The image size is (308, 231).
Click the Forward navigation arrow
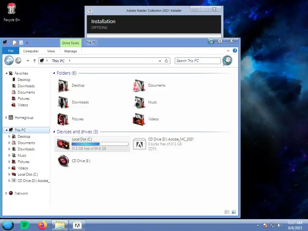coord(18,61)
